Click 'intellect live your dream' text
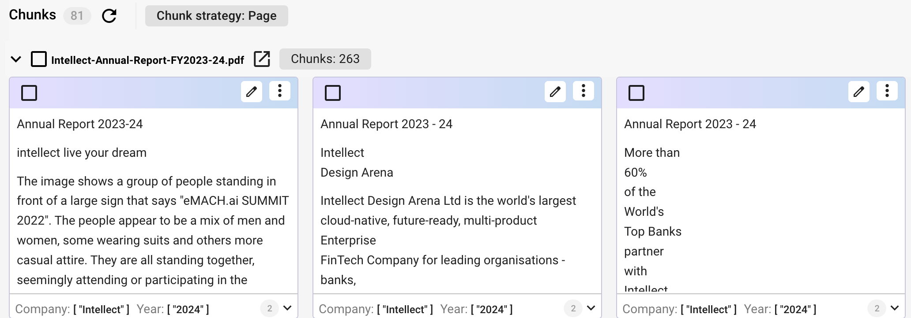The image size is (911, 318). click(82, 153)
